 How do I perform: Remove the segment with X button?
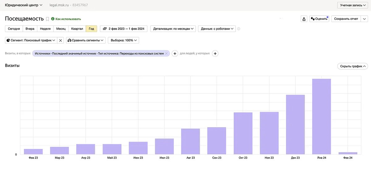pos(61,40)
